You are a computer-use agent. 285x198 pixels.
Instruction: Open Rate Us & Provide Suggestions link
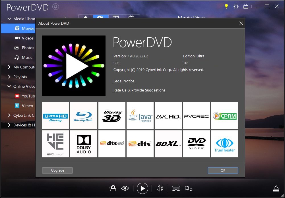click(x=139, y=90)
